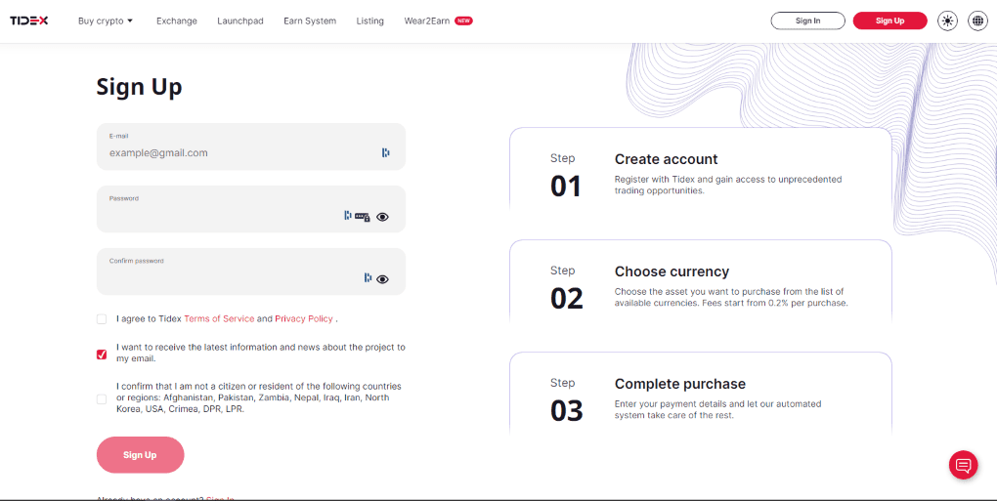Focus the Confirm password input field

tap(251, 271)
